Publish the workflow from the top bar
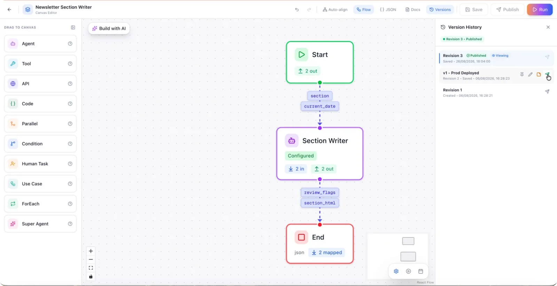Image resolution: width=557 pixels, height=286 pixels. [508, 10]
